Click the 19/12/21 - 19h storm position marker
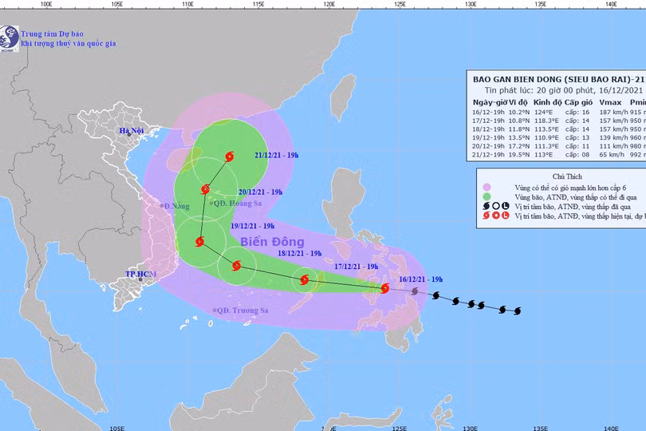Viewport: 646px width, 431px height. click(x=199, y=240)
